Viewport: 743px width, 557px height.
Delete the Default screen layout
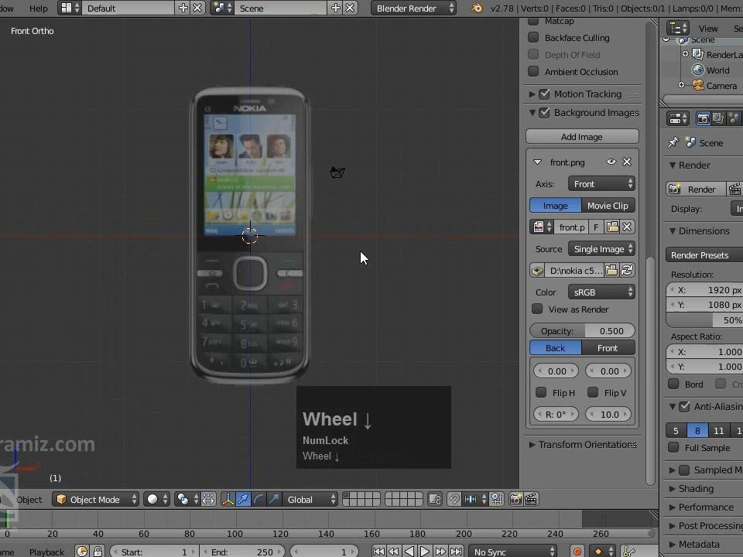point(197,8)
